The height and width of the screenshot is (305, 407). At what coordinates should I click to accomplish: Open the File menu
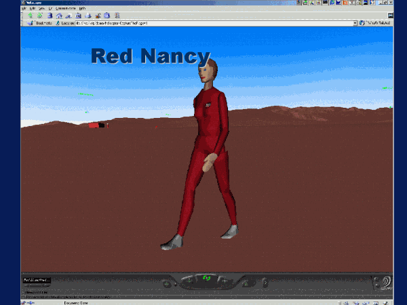pyautogui.click(x=24, y=8)
